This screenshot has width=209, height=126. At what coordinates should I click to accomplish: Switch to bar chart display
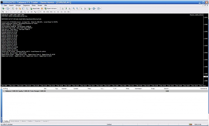click(63, 9)
